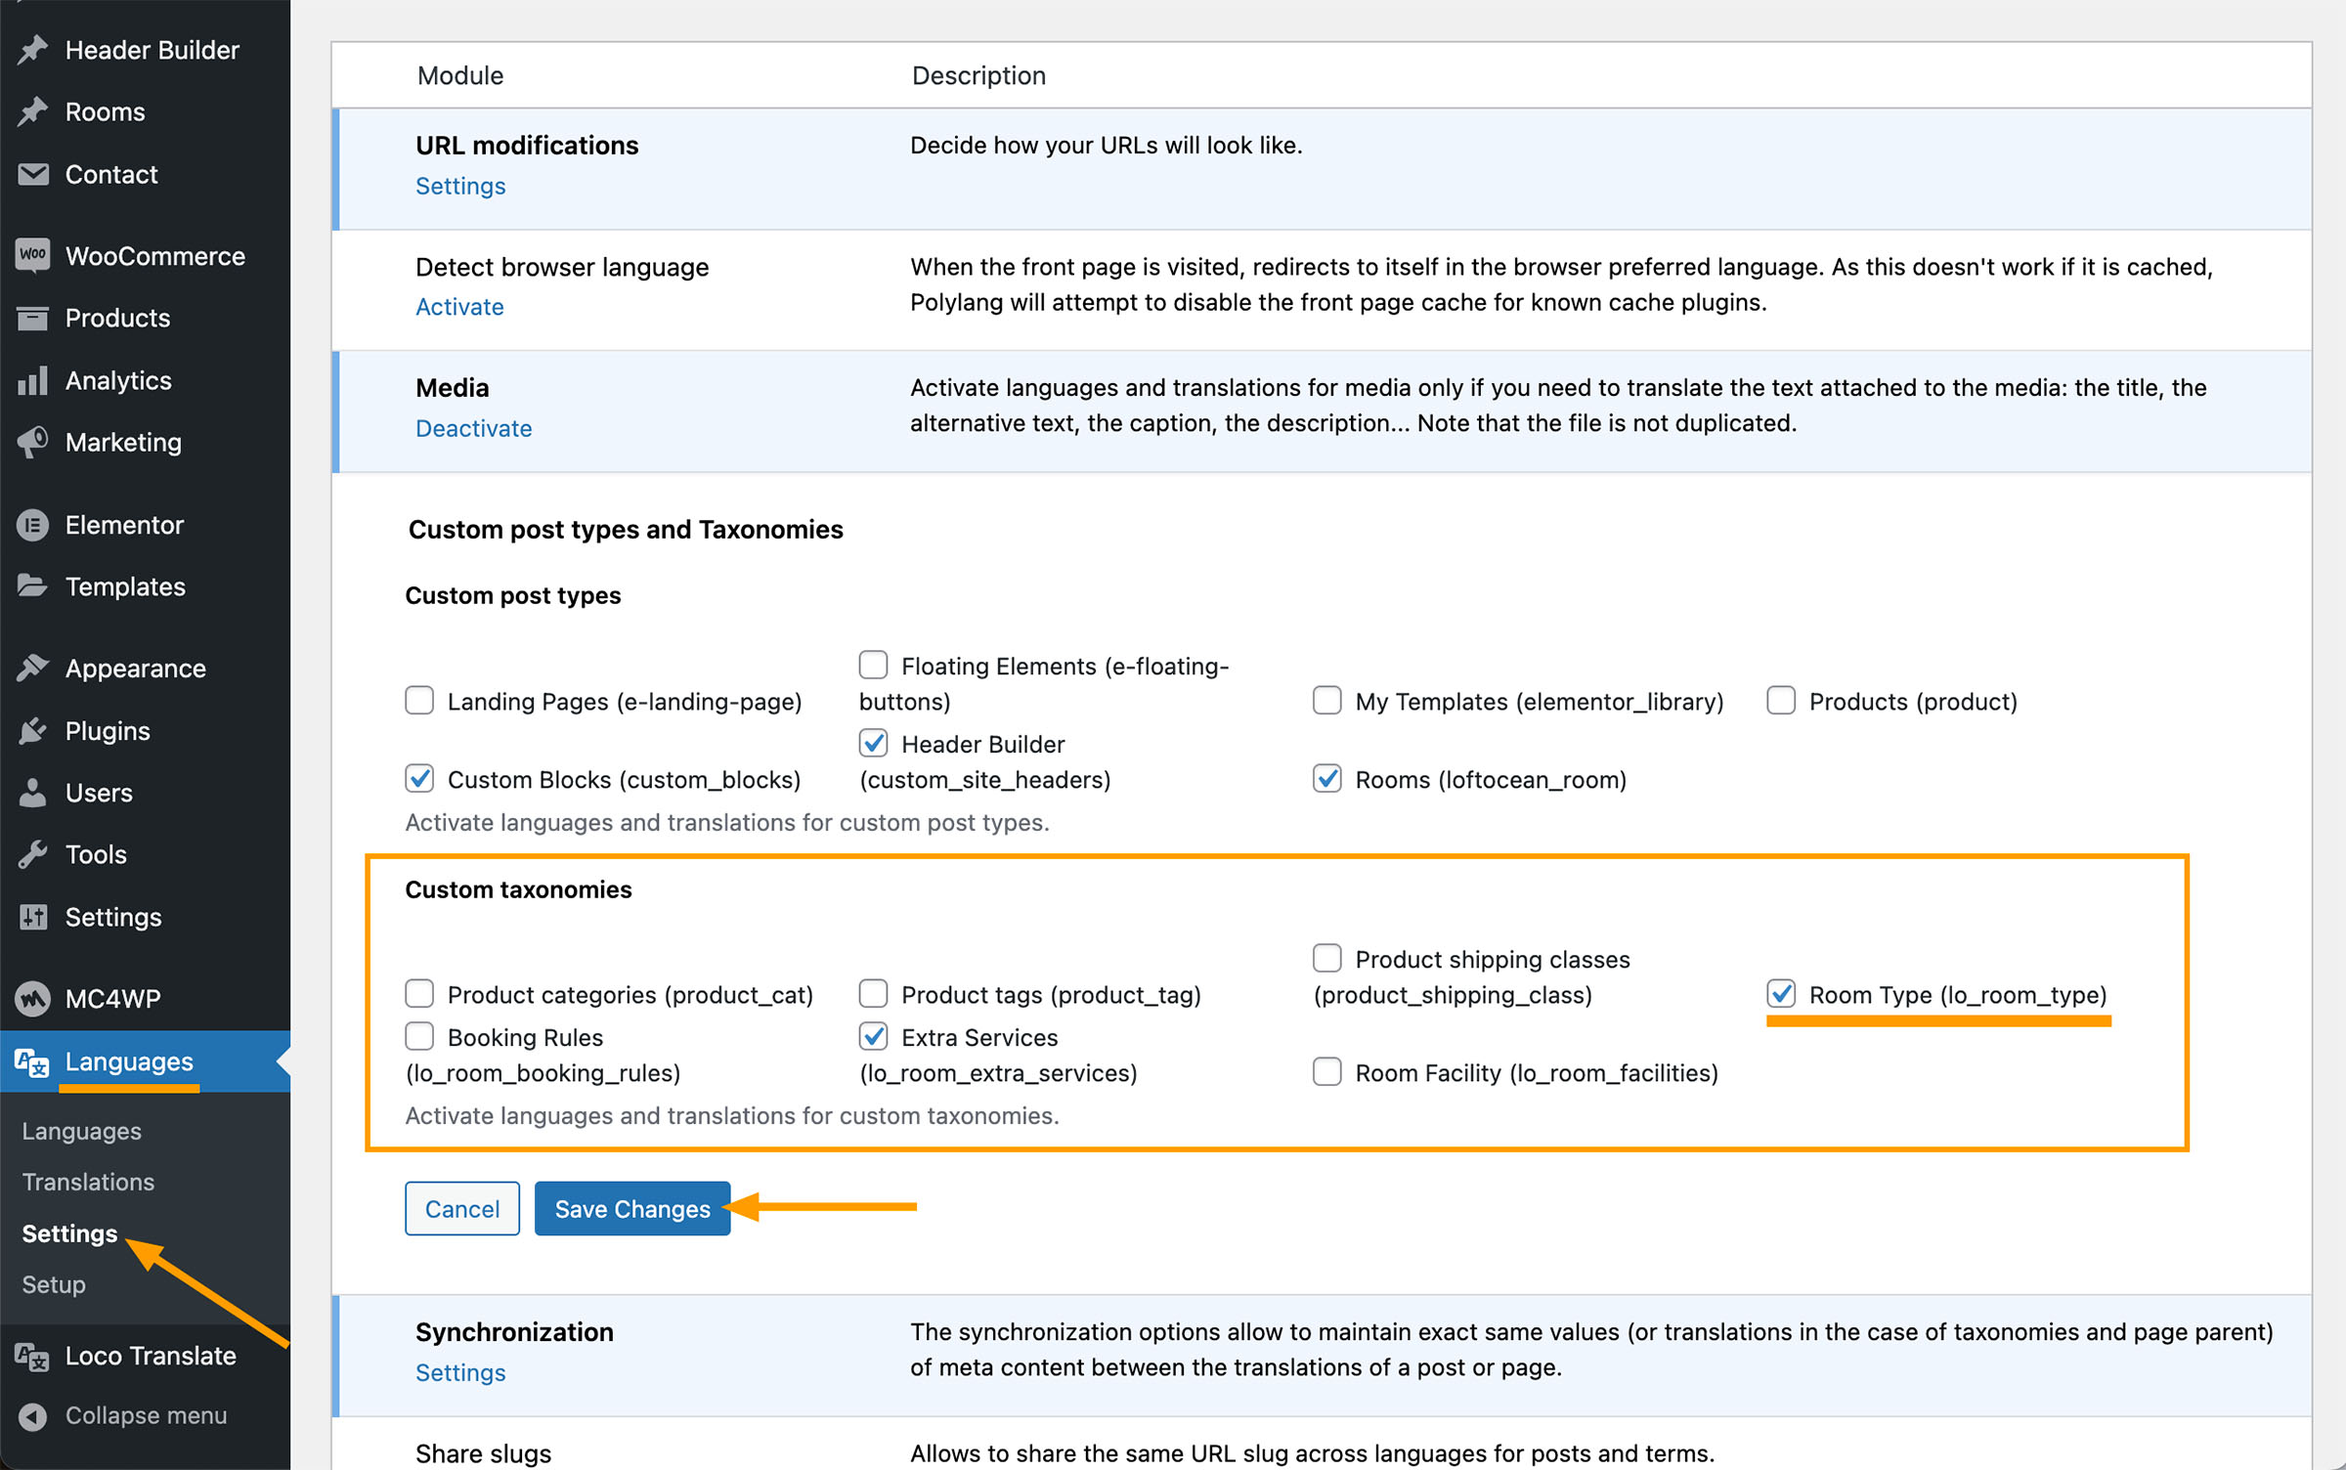The height and width of the screenshot is (1470, 2346).
Task: Uncheck Room Type (lo_room_type) taxonomy
Action: (x=1780, y=994)
